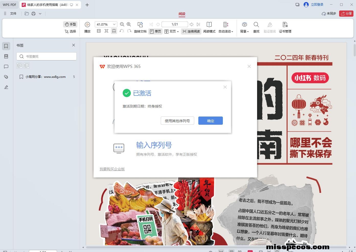Click the page number field 1/21

tap(175, 24)
